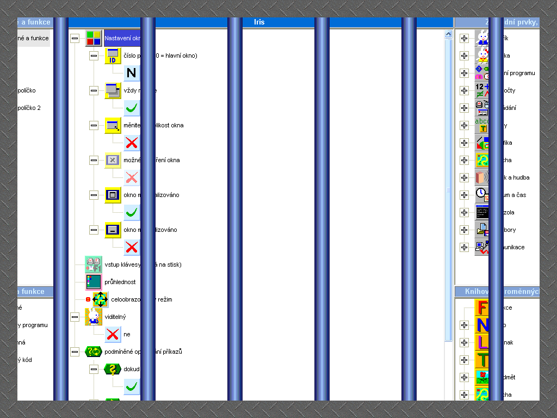Select the Nastavení okna window settings icon
The height and width of the screenshot is (418, 557).
94,38
